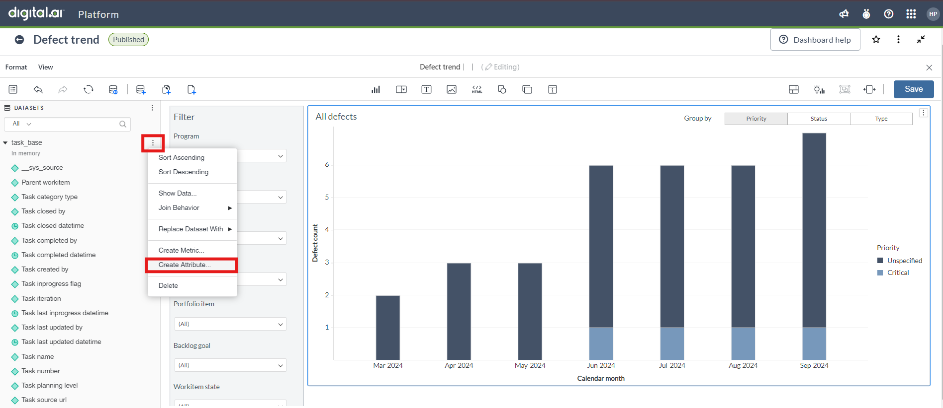
Task: Open Dashboard help
Action: coord(815,40)
